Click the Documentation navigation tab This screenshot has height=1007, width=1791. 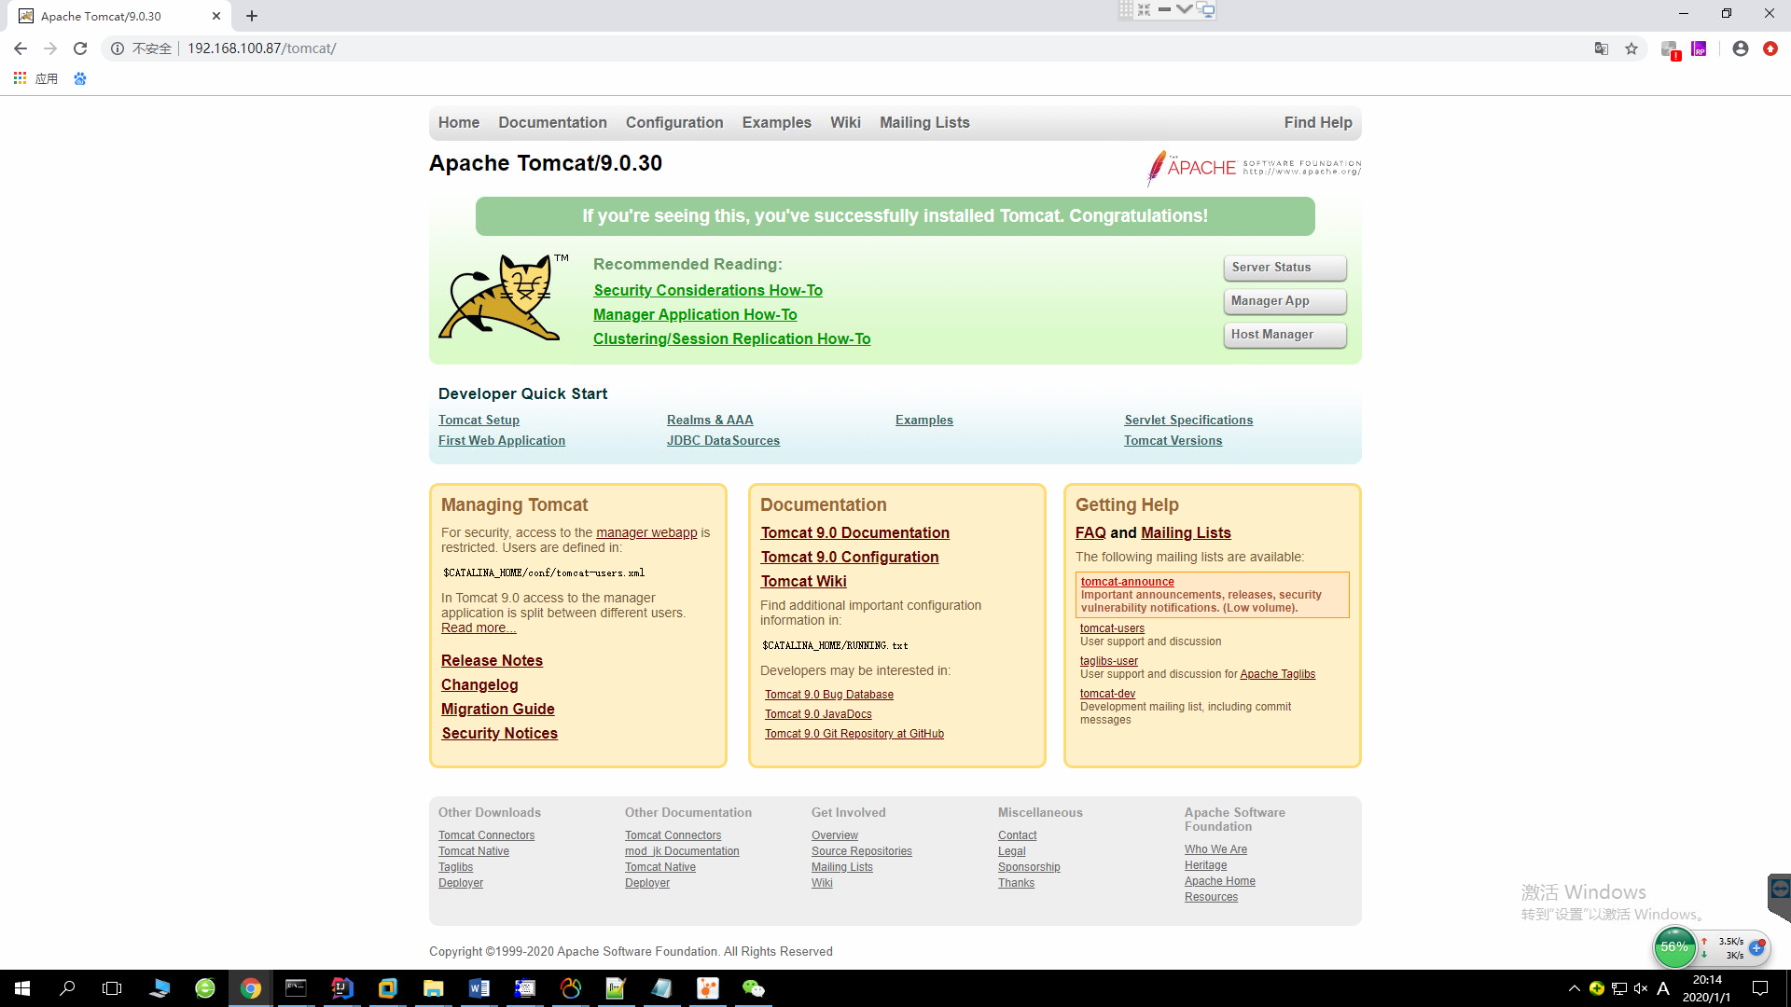tap(552, 122)
